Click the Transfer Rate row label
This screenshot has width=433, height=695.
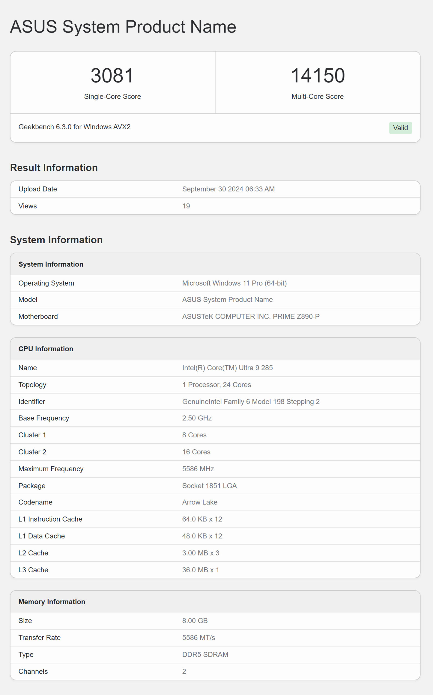[x=40, y=637]
